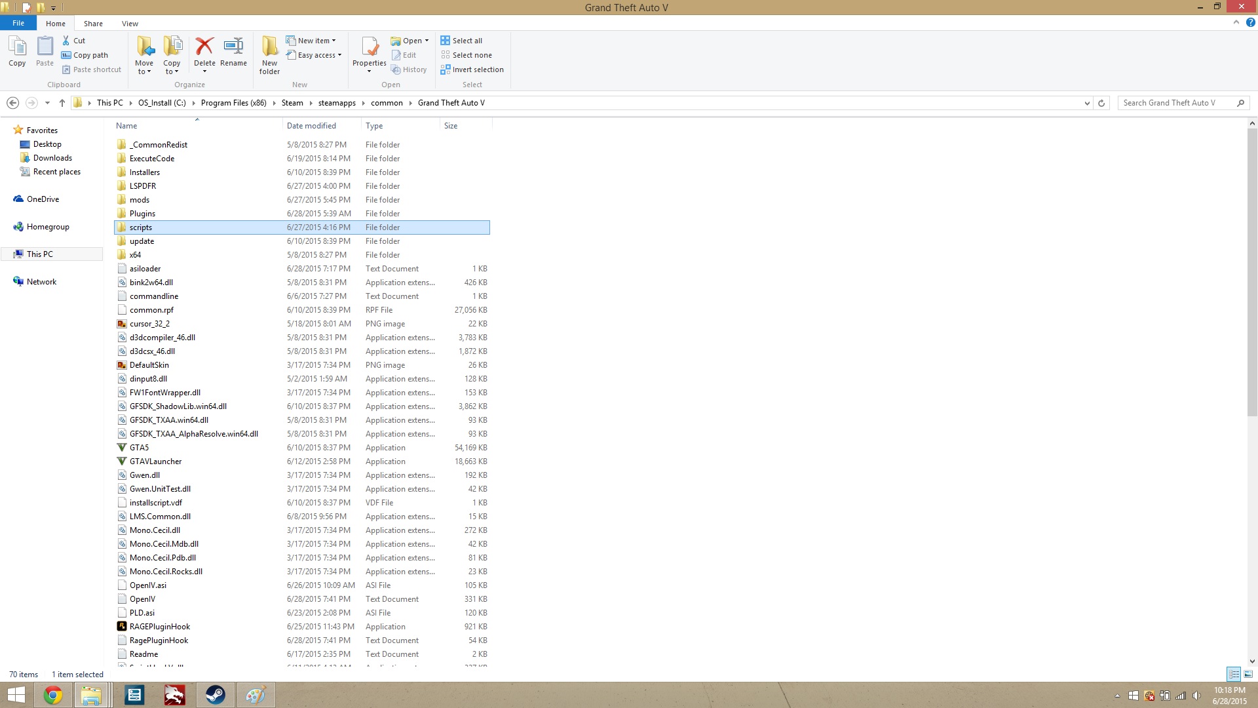Click the Delete icon in ribbon
The height and width of the screenshot is (708, 1258).
(204, 47)
